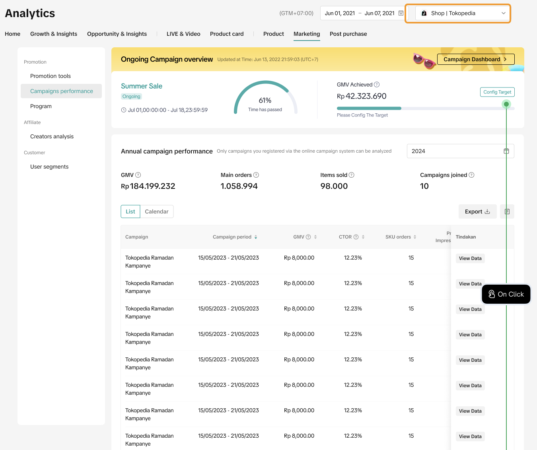Viewport: 537px width, 450px height.
Task: Sort table by SKU orders arrows
Action: [x=415, y=237]
